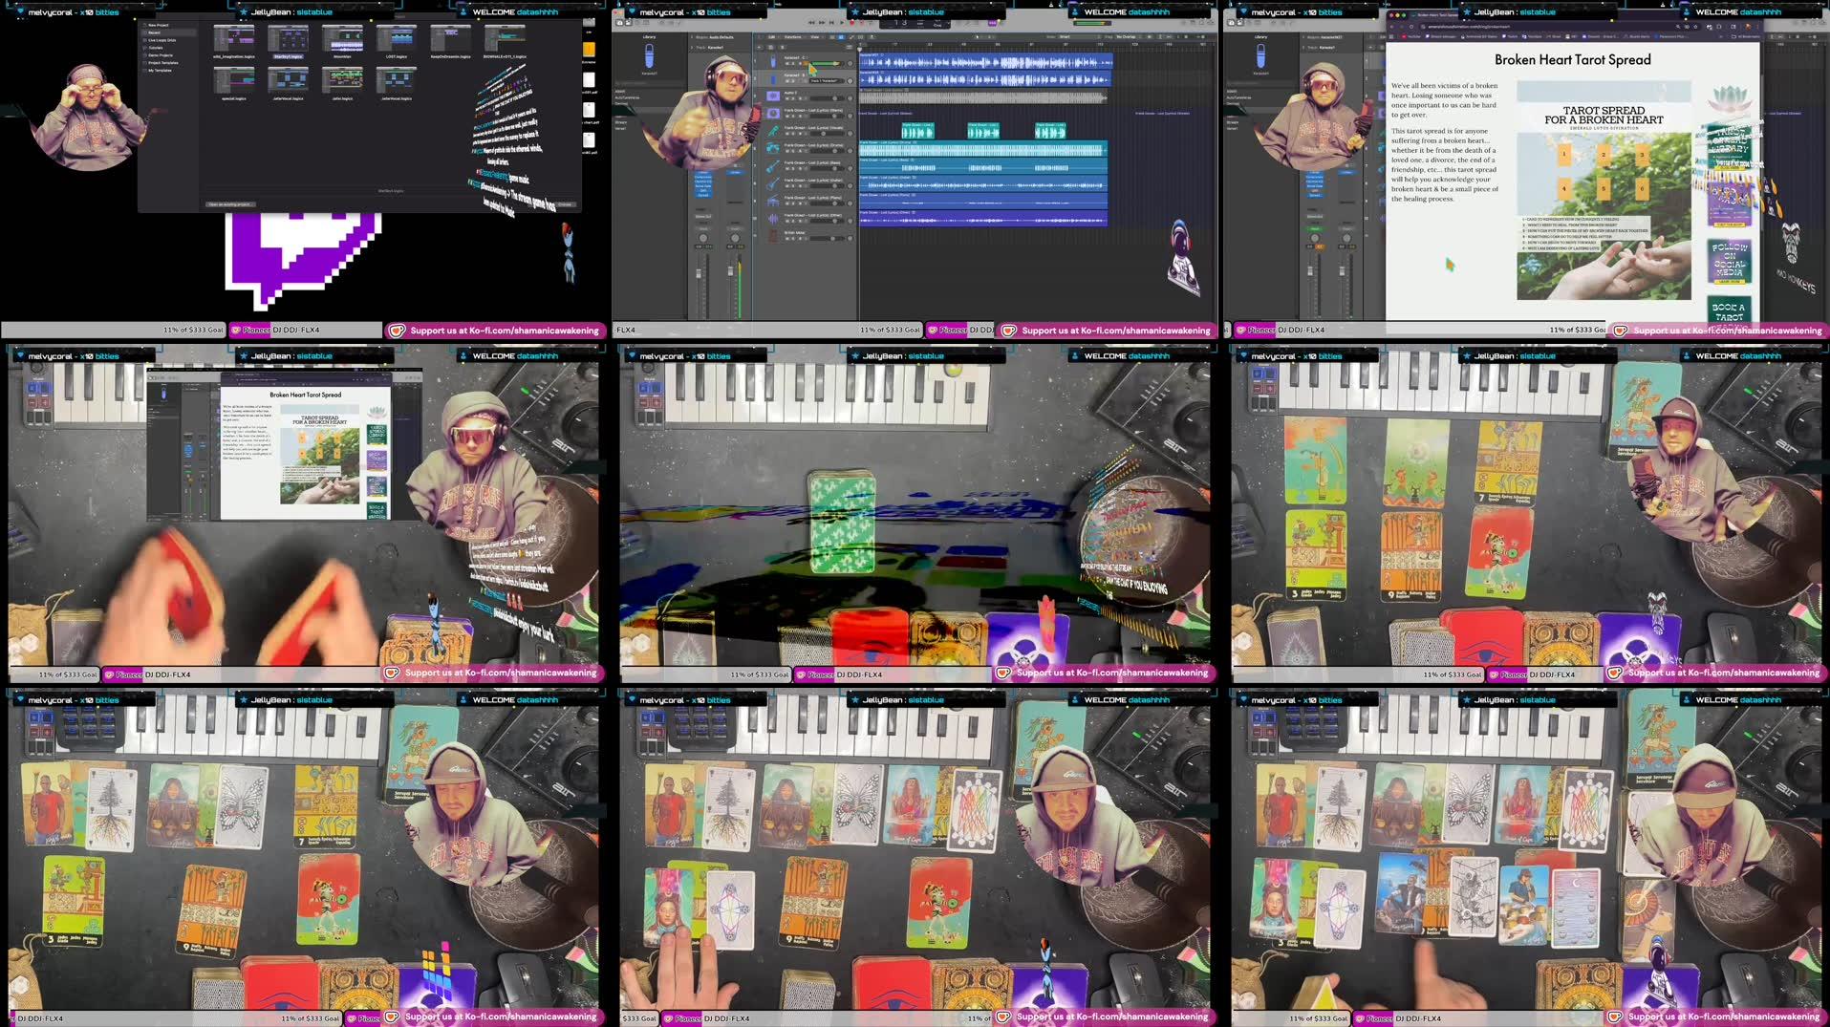Image resolution: width=1830 pixels, height=1027 pixels.
Task: Click the drums icon on the Lost (Lyrics) Drums track
Action: pyautogui.click(x=773, y=145)
